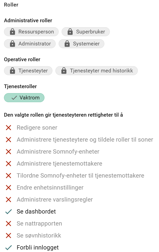Click red X next to Redigere soner
Image resolution: width=159 pixels, height=252 pixels.
coord(8,128)
